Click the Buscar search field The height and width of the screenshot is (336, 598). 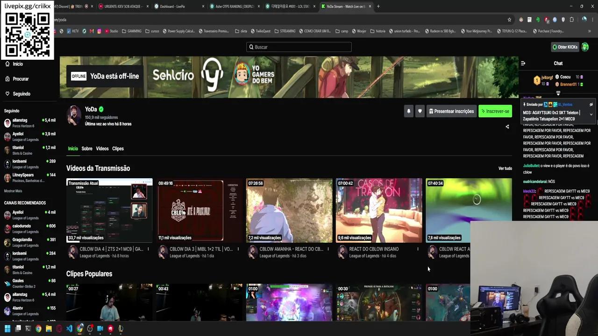pos(299,47)
